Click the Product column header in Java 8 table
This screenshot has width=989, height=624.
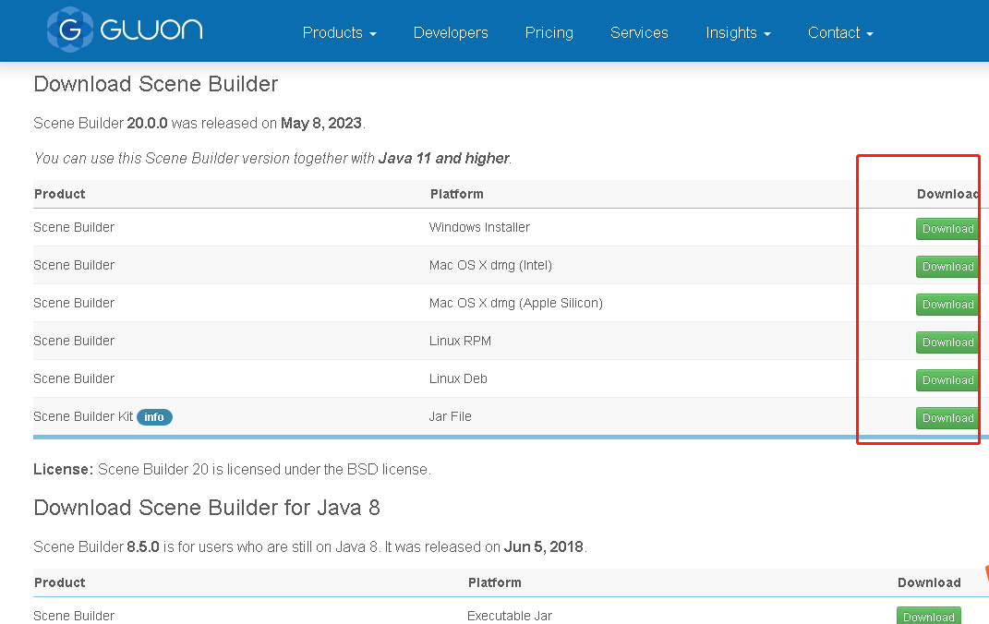point(59,582)
